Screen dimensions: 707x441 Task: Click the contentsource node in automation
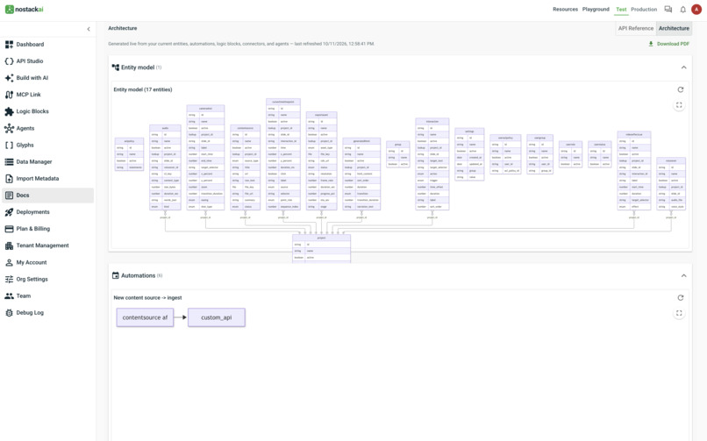145,317
